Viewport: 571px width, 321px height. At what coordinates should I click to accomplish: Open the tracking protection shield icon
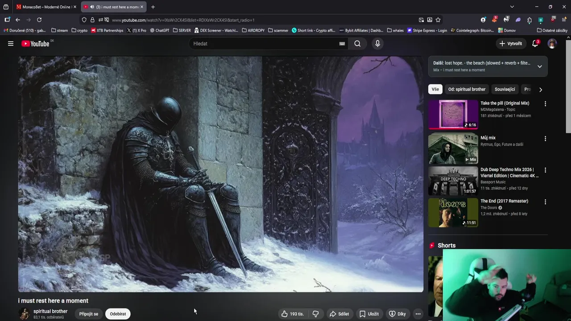point(84,20)
